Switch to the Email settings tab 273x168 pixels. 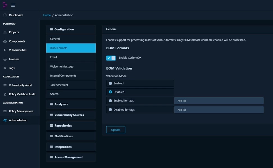(x=71, y=57)
